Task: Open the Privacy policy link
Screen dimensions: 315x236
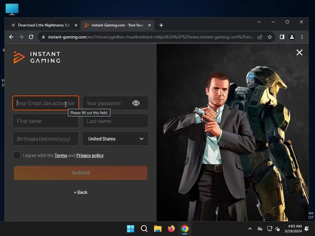Action: tap(90, 155)
